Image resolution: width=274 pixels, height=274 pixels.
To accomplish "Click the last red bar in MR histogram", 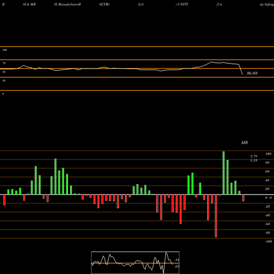I will tap(243, 198).
